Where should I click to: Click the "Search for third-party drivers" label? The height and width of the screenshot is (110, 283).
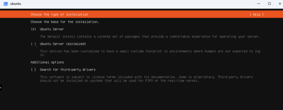coord(68,70)
